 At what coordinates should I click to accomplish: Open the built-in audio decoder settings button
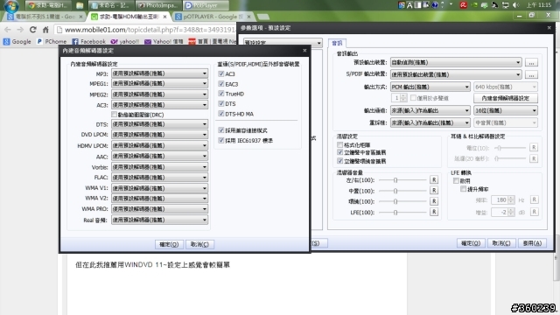click(506, 98)
